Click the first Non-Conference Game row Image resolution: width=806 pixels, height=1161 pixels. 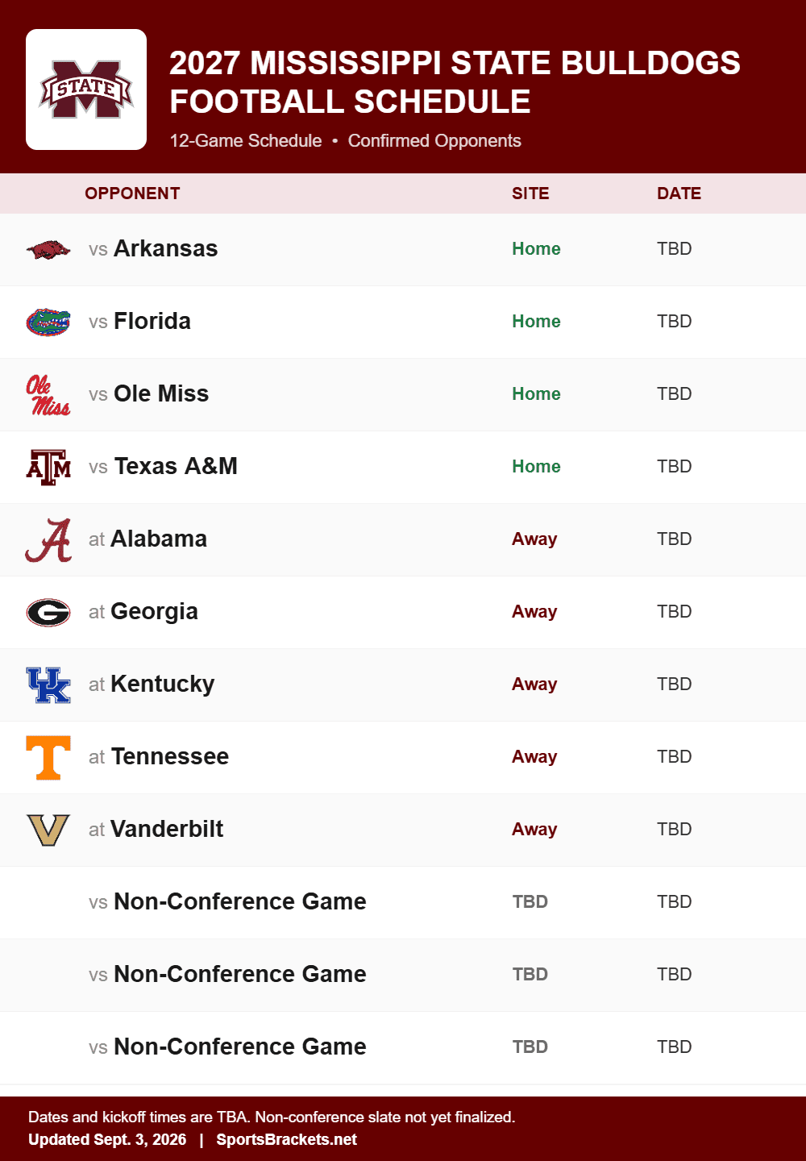coord(403,903)
